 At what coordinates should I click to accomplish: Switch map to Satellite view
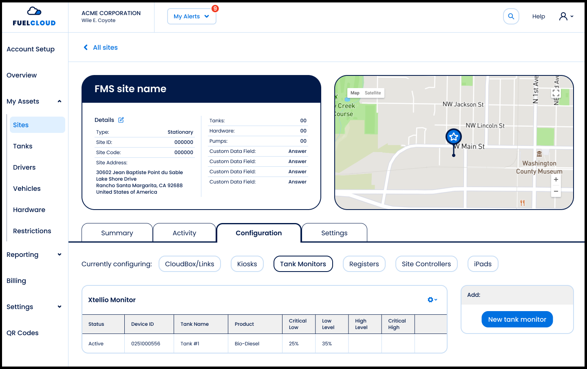point(373,93)
